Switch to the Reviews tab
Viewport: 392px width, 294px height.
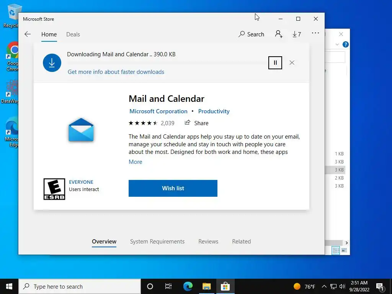(x=208, y=242)
